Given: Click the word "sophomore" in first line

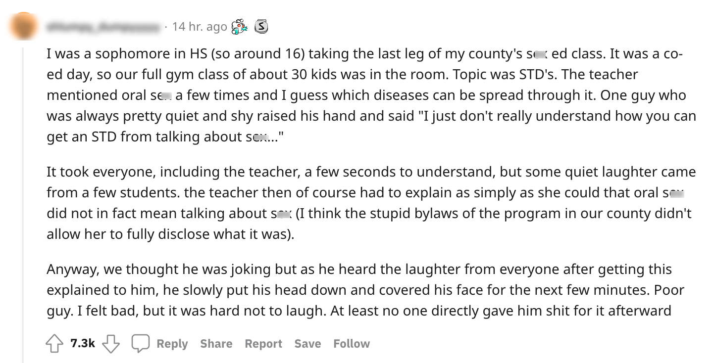Looking at the screenshot, I should (128, 53).
